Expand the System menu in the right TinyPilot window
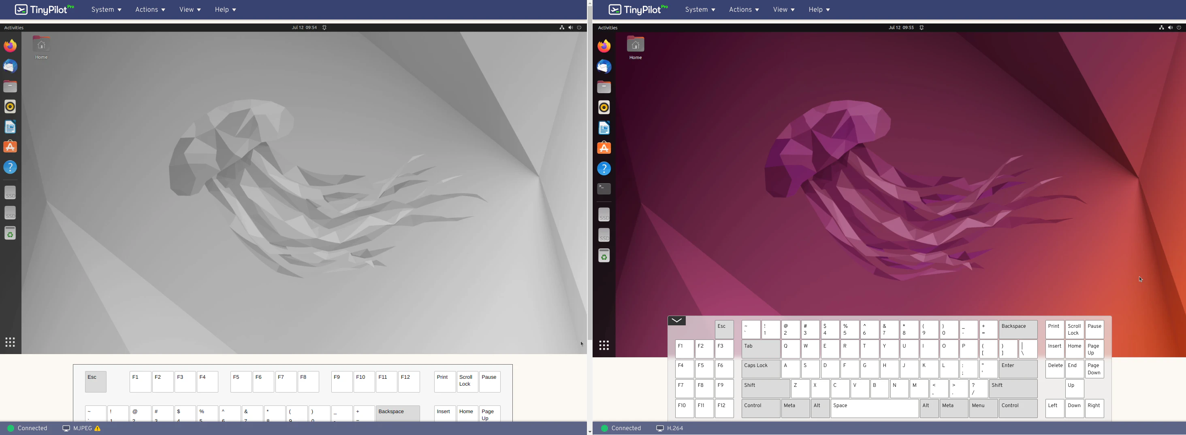 click(700, 10)
